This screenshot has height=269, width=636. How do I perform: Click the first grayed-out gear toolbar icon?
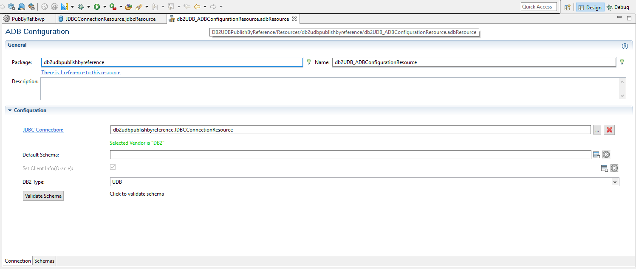pos(44,7)
